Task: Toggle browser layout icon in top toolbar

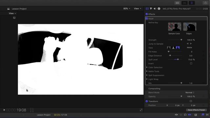Action: point(177,3)
